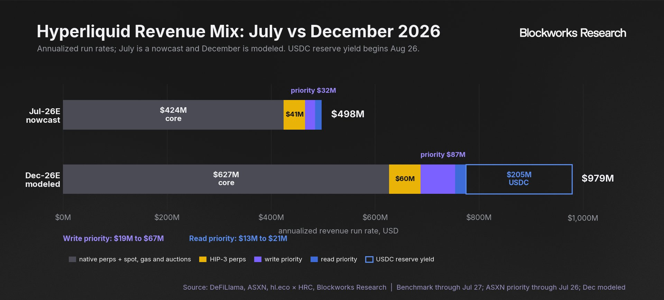This screenshot has width=664, height=300.
Task: Click the write priority legend text
Action: tap(283, 259)
